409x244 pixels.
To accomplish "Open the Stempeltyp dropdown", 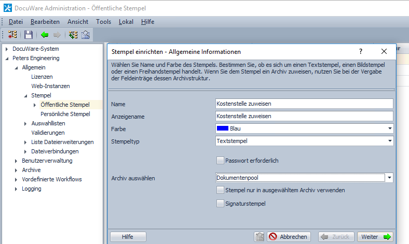I will tap(389, 141).
